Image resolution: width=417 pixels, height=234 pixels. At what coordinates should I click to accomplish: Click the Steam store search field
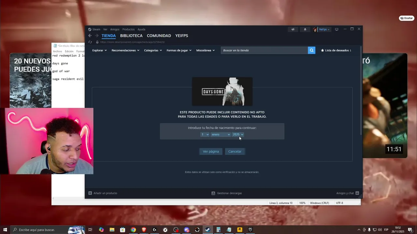[264, 50]
